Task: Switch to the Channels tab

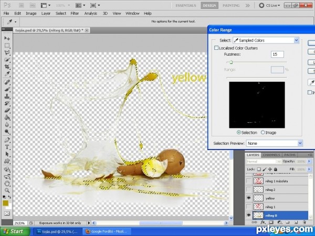Action: point(271,155)
